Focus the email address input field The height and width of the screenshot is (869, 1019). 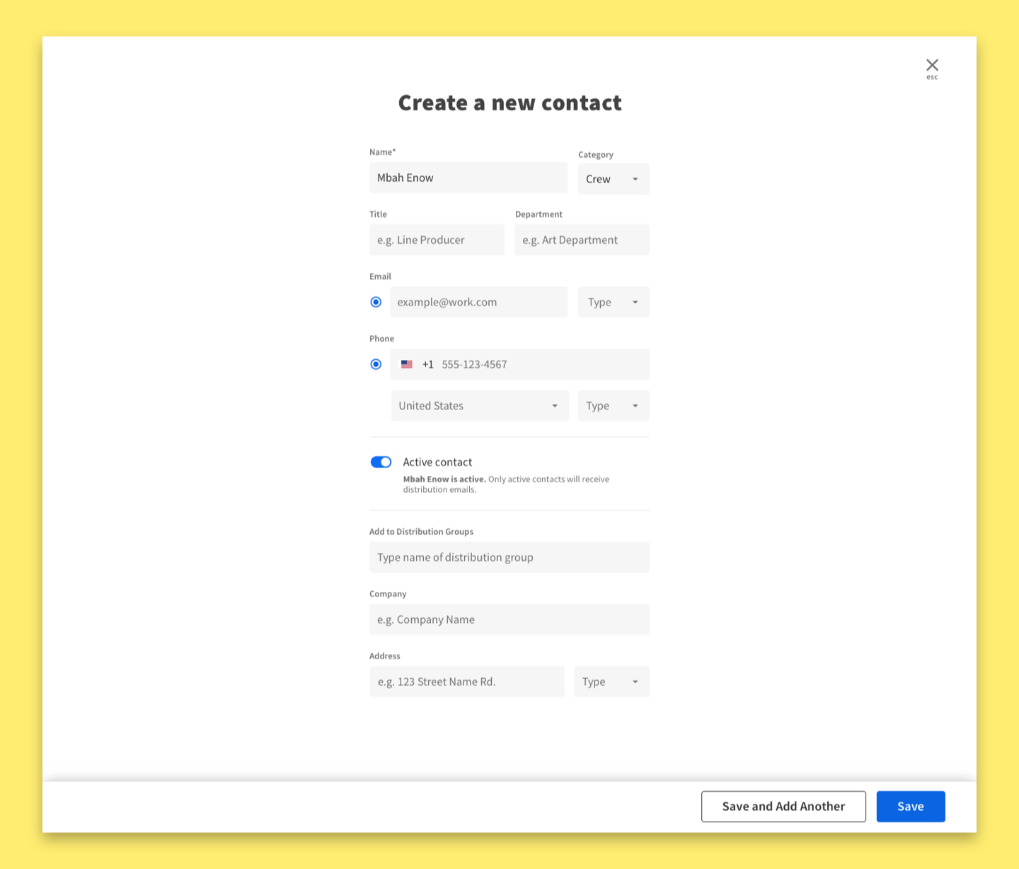(x=478, y=302)
